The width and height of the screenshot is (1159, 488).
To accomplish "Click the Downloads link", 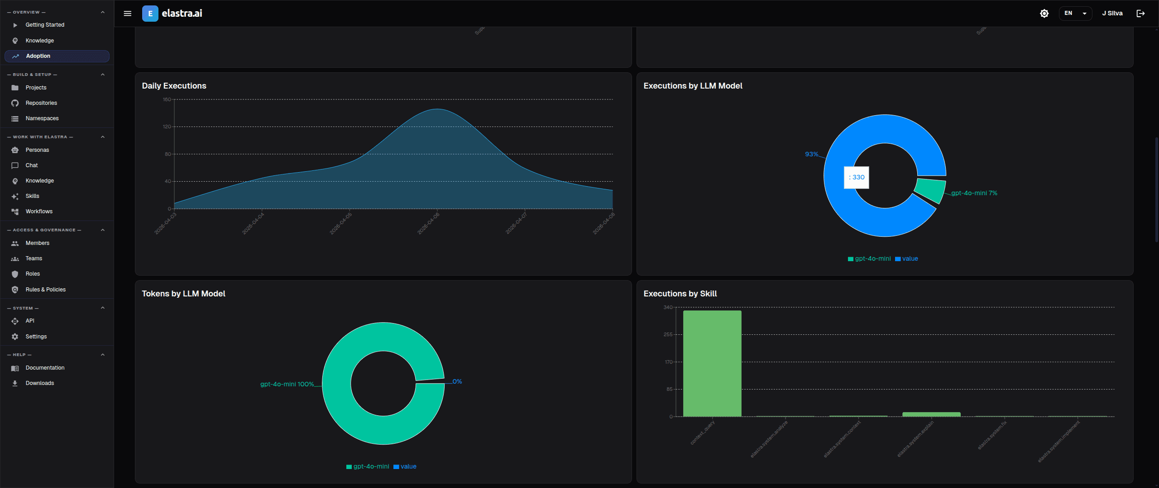I will coord(40,383).
